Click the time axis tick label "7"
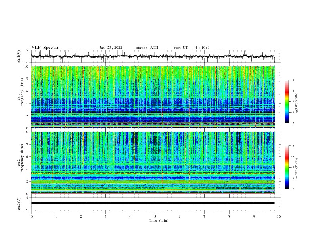 point(205,216)
